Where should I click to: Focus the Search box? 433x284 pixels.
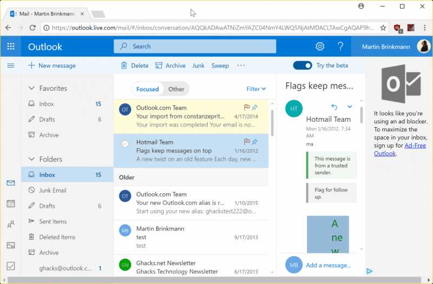click(195, 46)
